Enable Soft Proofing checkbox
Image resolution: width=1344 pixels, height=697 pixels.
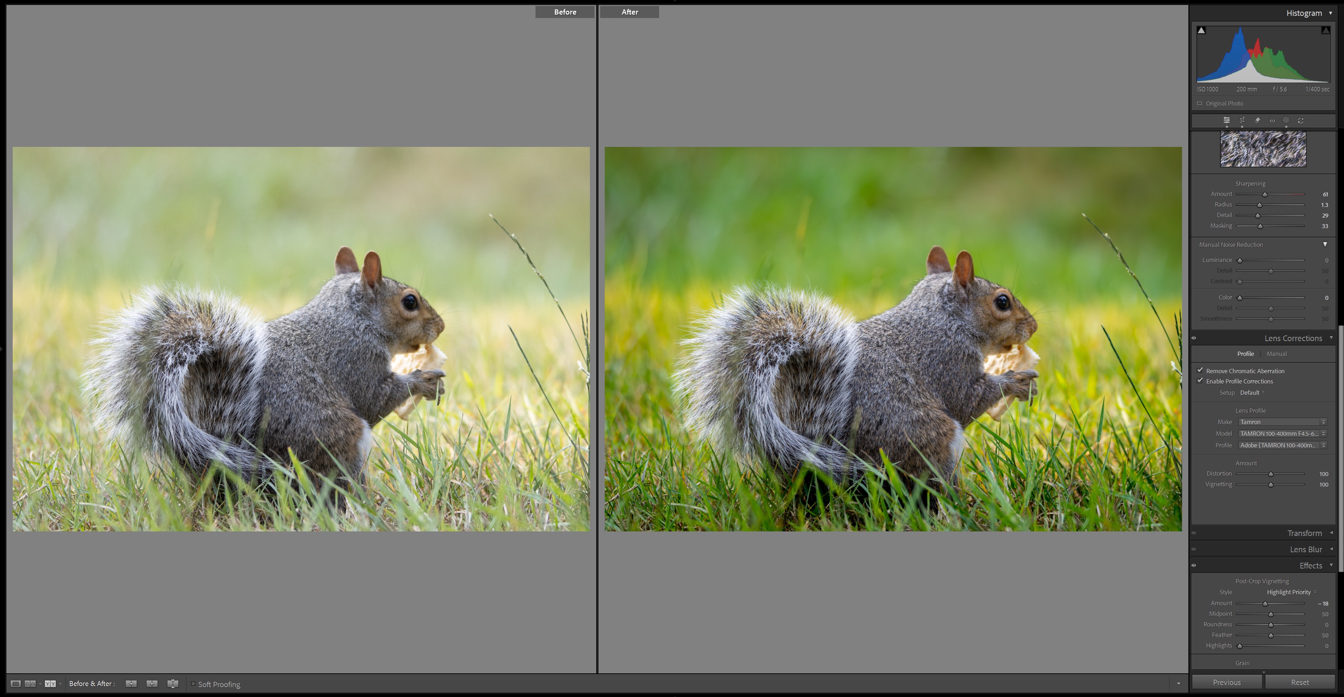tap(193, 684)
